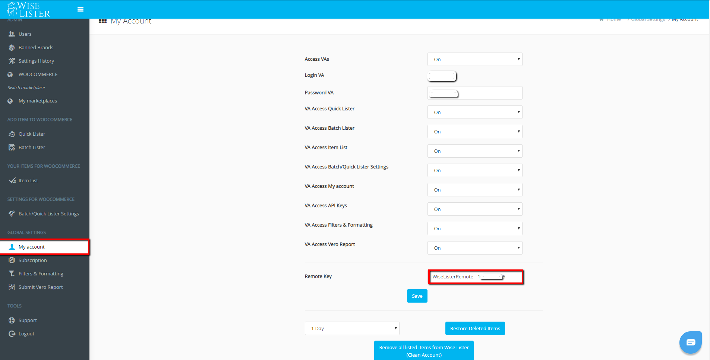710x360 pixels.
Task: Click the Settings History icon
Action: tap(12, 61)
